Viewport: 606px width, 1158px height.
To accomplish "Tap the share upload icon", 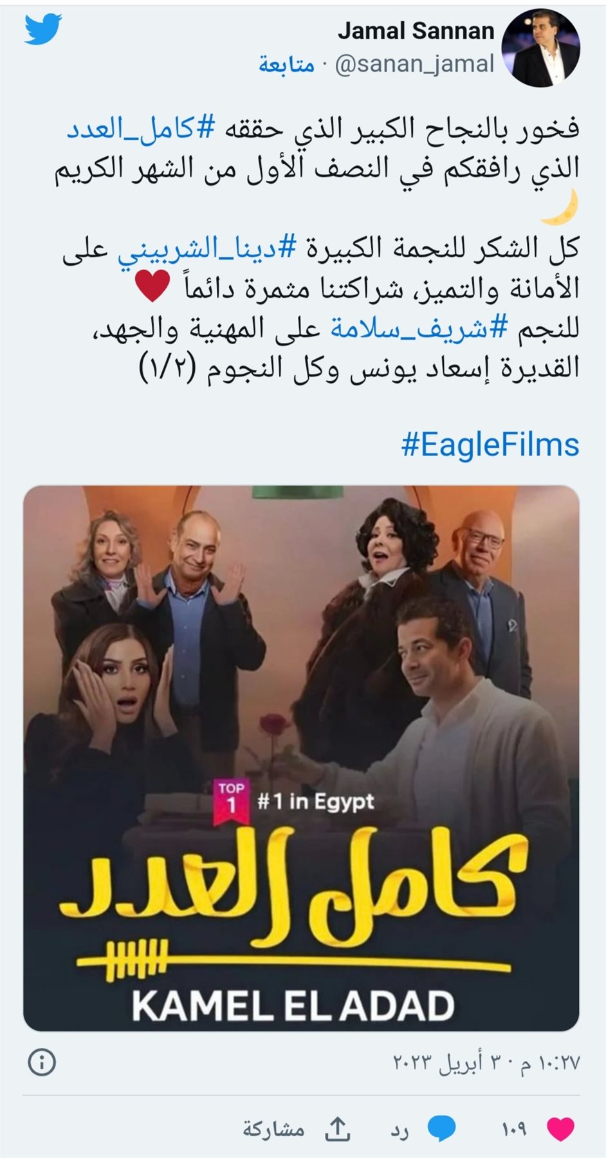I will click(338, 1128).
